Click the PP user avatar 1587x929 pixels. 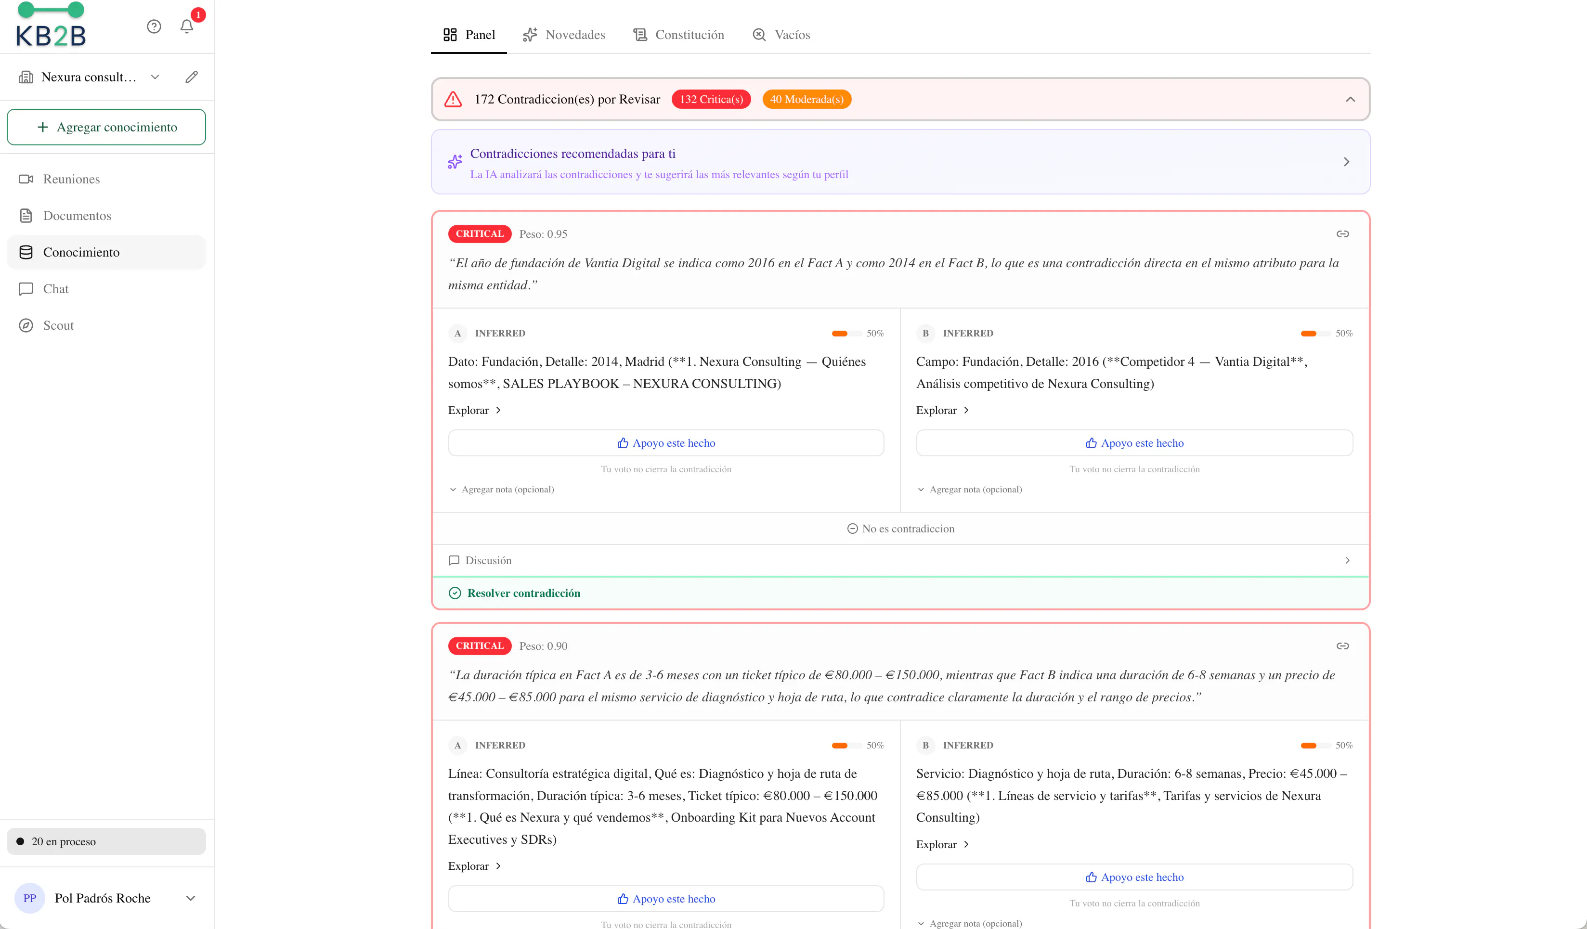tap(29, 898)
